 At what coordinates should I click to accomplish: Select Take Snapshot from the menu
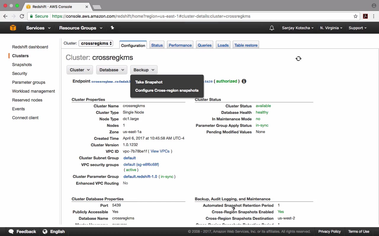click(x=149, y=82)
